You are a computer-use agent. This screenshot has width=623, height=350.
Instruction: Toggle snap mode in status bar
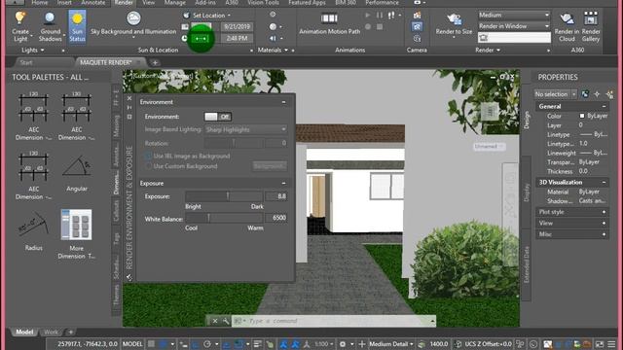pyautogui.click(x=163, y=344)
